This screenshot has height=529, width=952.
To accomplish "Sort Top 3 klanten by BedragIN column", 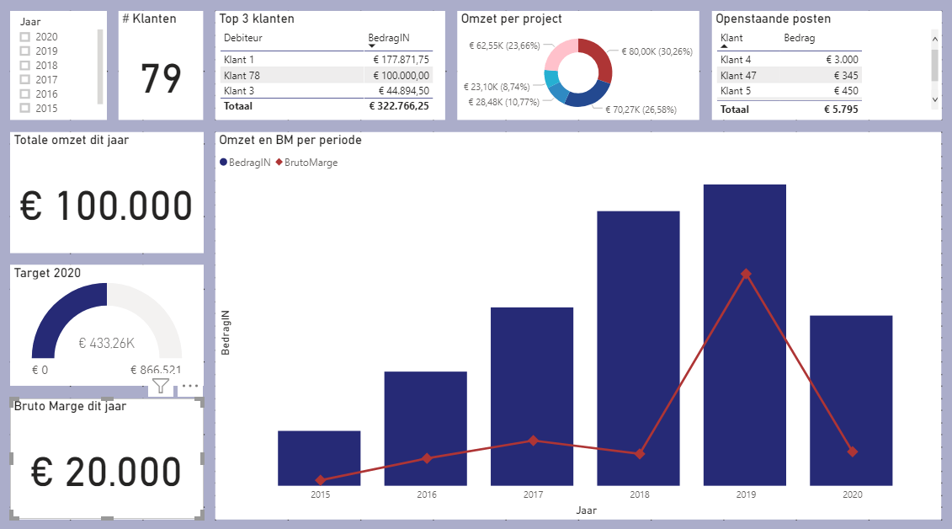I will (389, 38).
